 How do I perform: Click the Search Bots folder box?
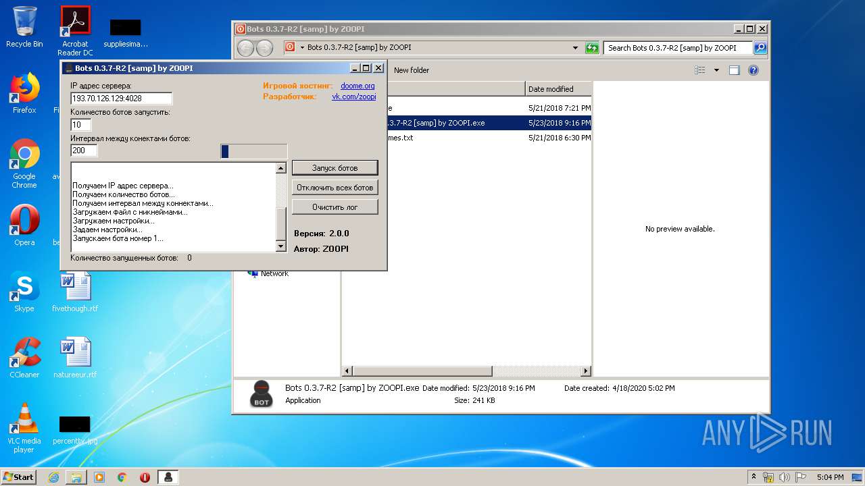[678, 48]
